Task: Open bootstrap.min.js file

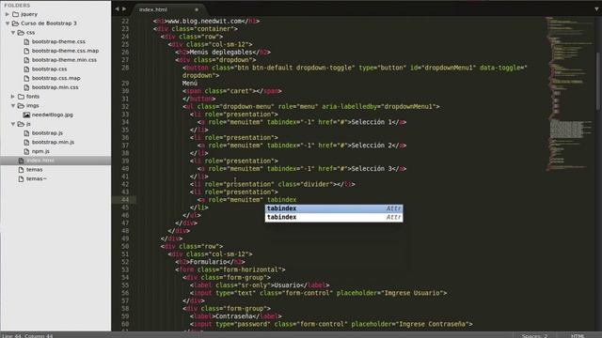Action: click(53, 142)
